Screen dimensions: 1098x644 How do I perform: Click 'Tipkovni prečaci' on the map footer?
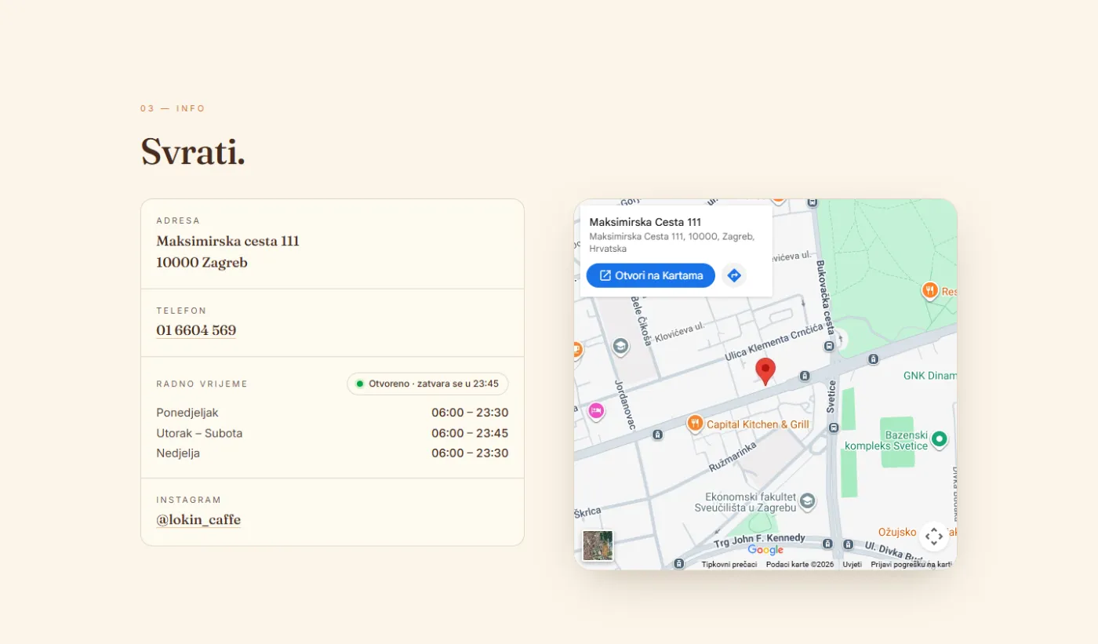point(729,564)
